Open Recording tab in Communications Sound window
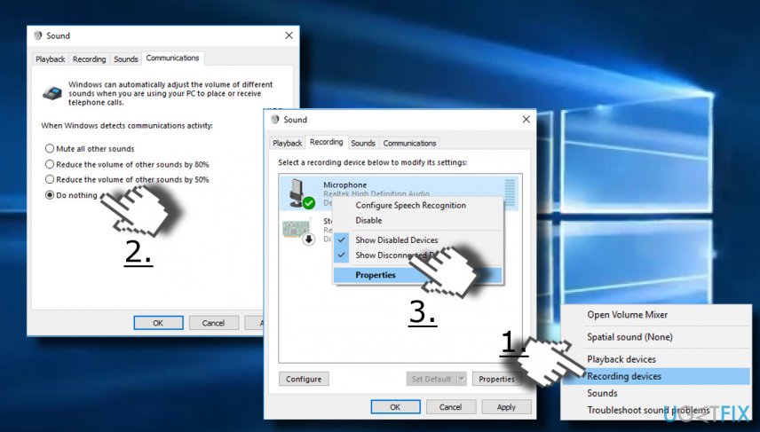Screen dimensions: 760x432 (89, 59)
